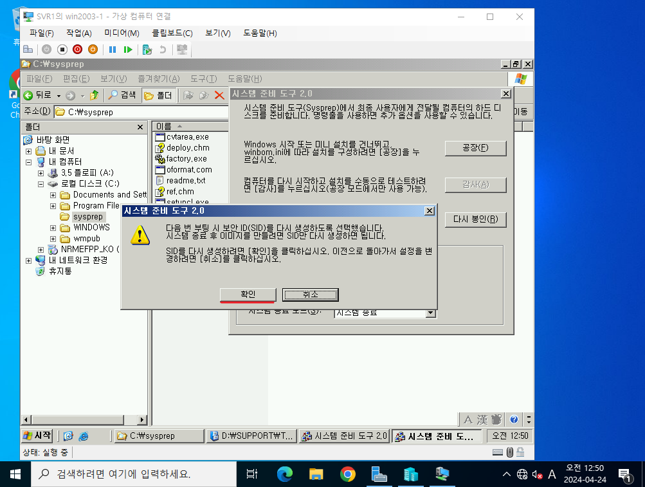
Task: Close the 폴더 side pane
Action: 140,127
